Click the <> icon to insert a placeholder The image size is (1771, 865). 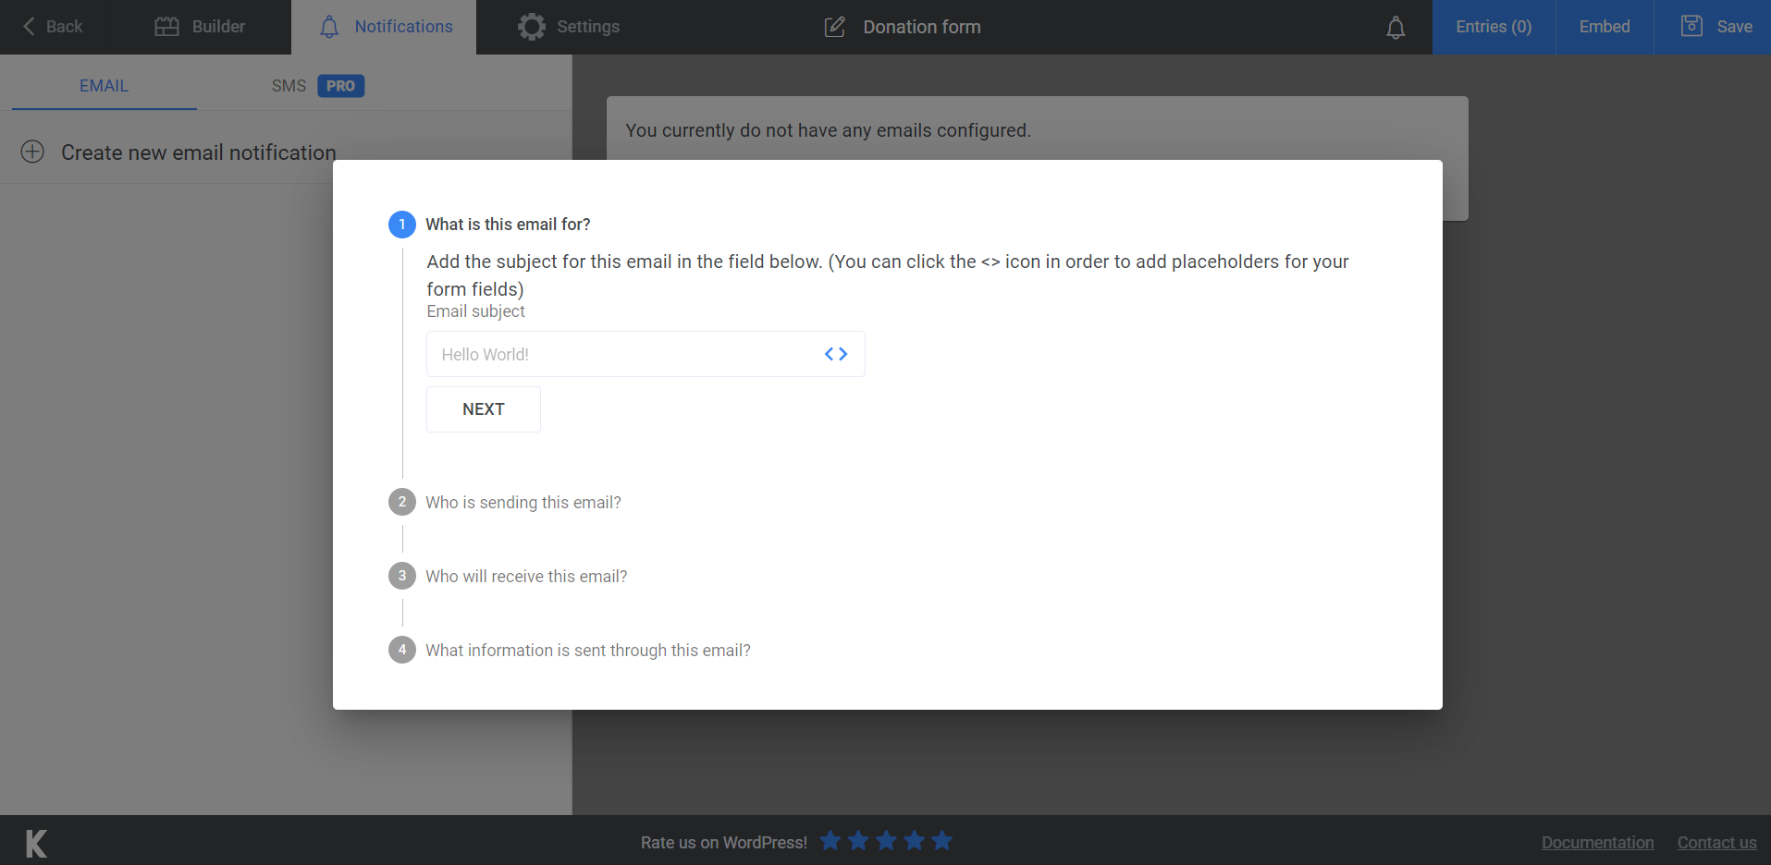(x=835, y=353)
